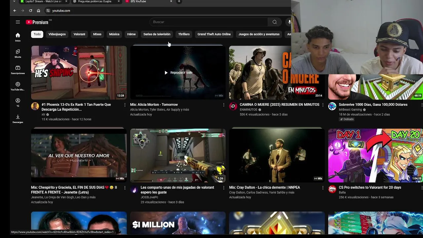Image resolution: width=423 pixels, height=238 pixels.
Task: Open MrBeast Gaming channel avatar
Action: 332,106
